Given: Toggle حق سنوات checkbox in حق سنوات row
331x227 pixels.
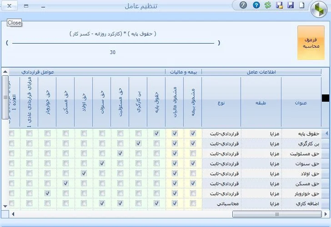Looking at the screenshot, I should (102, 163).
